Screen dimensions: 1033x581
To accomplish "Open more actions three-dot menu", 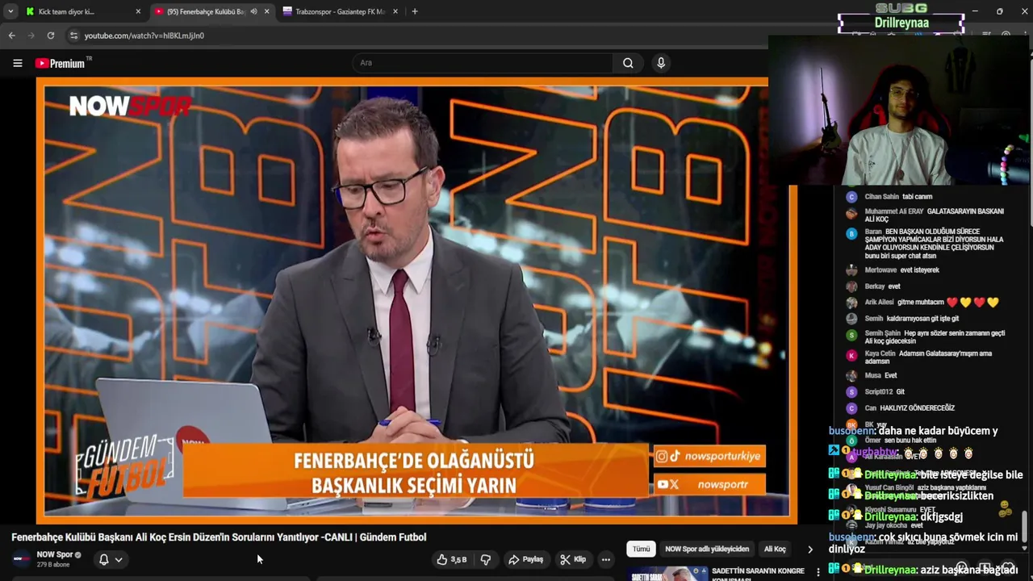I will [606, 559].
